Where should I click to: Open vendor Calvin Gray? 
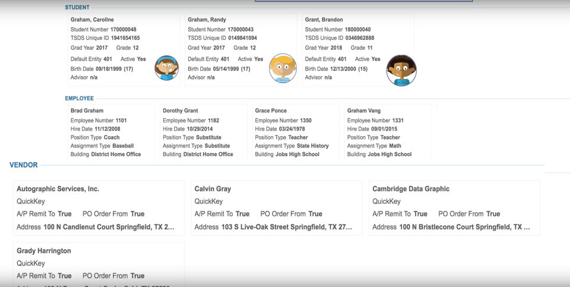pyautogui.click(x=277, y=208)
